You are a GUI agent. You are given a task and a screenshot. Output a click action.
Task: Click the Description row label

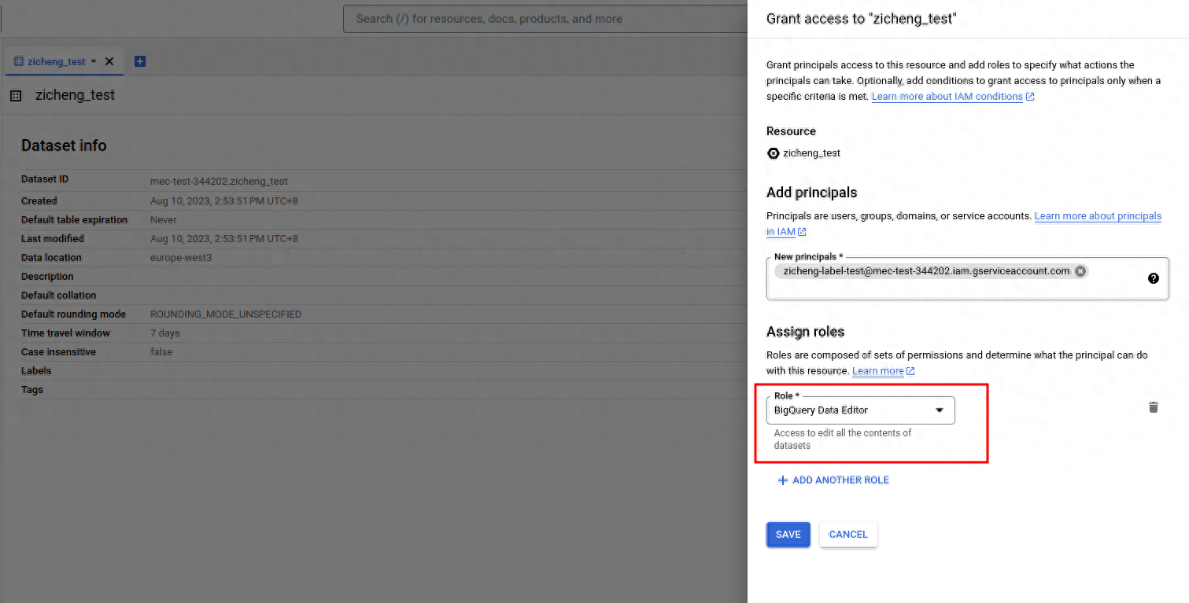pos(47,277)
